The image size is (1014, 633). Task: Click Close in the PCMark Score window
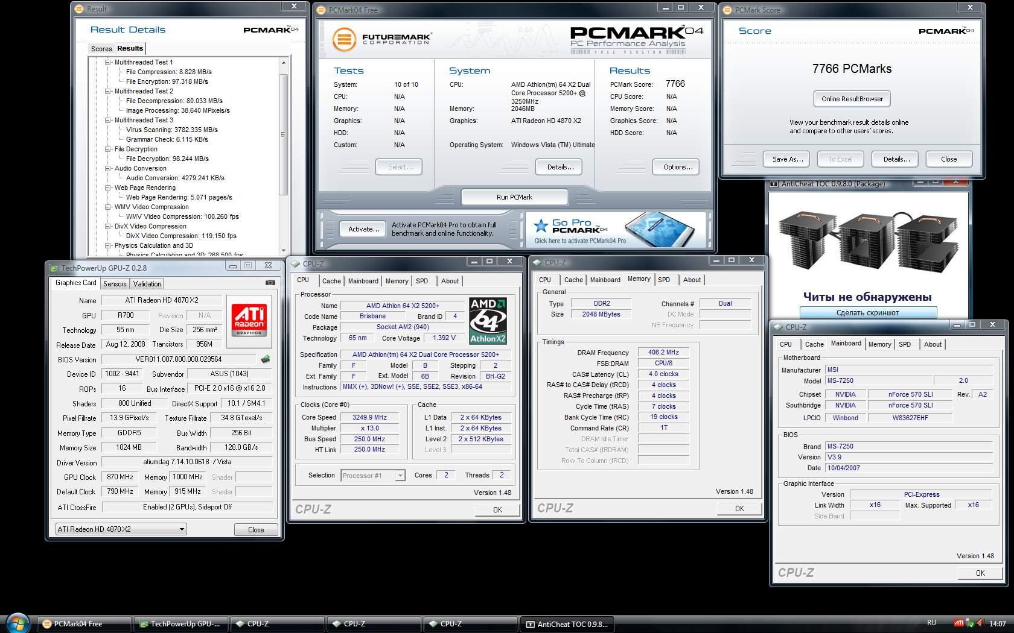point(949,159)
